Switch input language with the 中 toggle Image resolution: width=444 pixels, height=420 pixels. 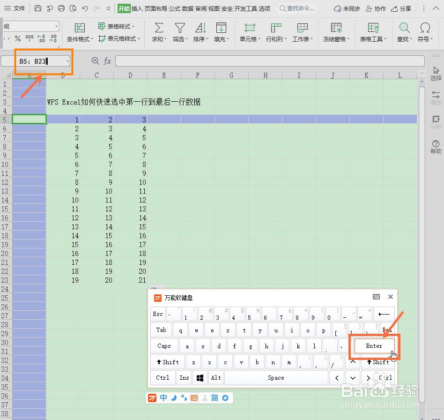[163, 397]
